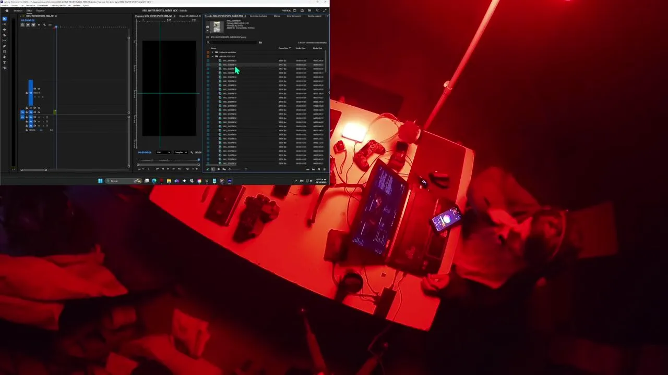
Task: Sort by Nombre column header
Action: pos(213,48)
